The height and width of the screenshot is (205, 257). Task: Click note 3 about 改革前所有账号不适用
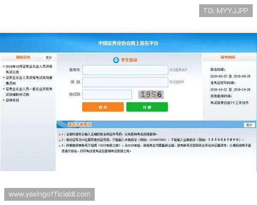[x=156, y=148]
